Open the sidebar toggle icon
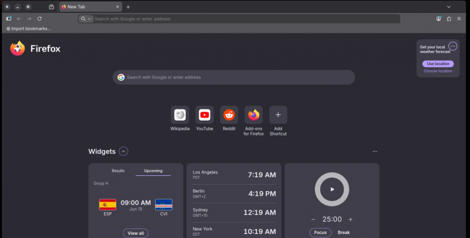Screen dimensions: 470x238 click(x=9, y=19)
